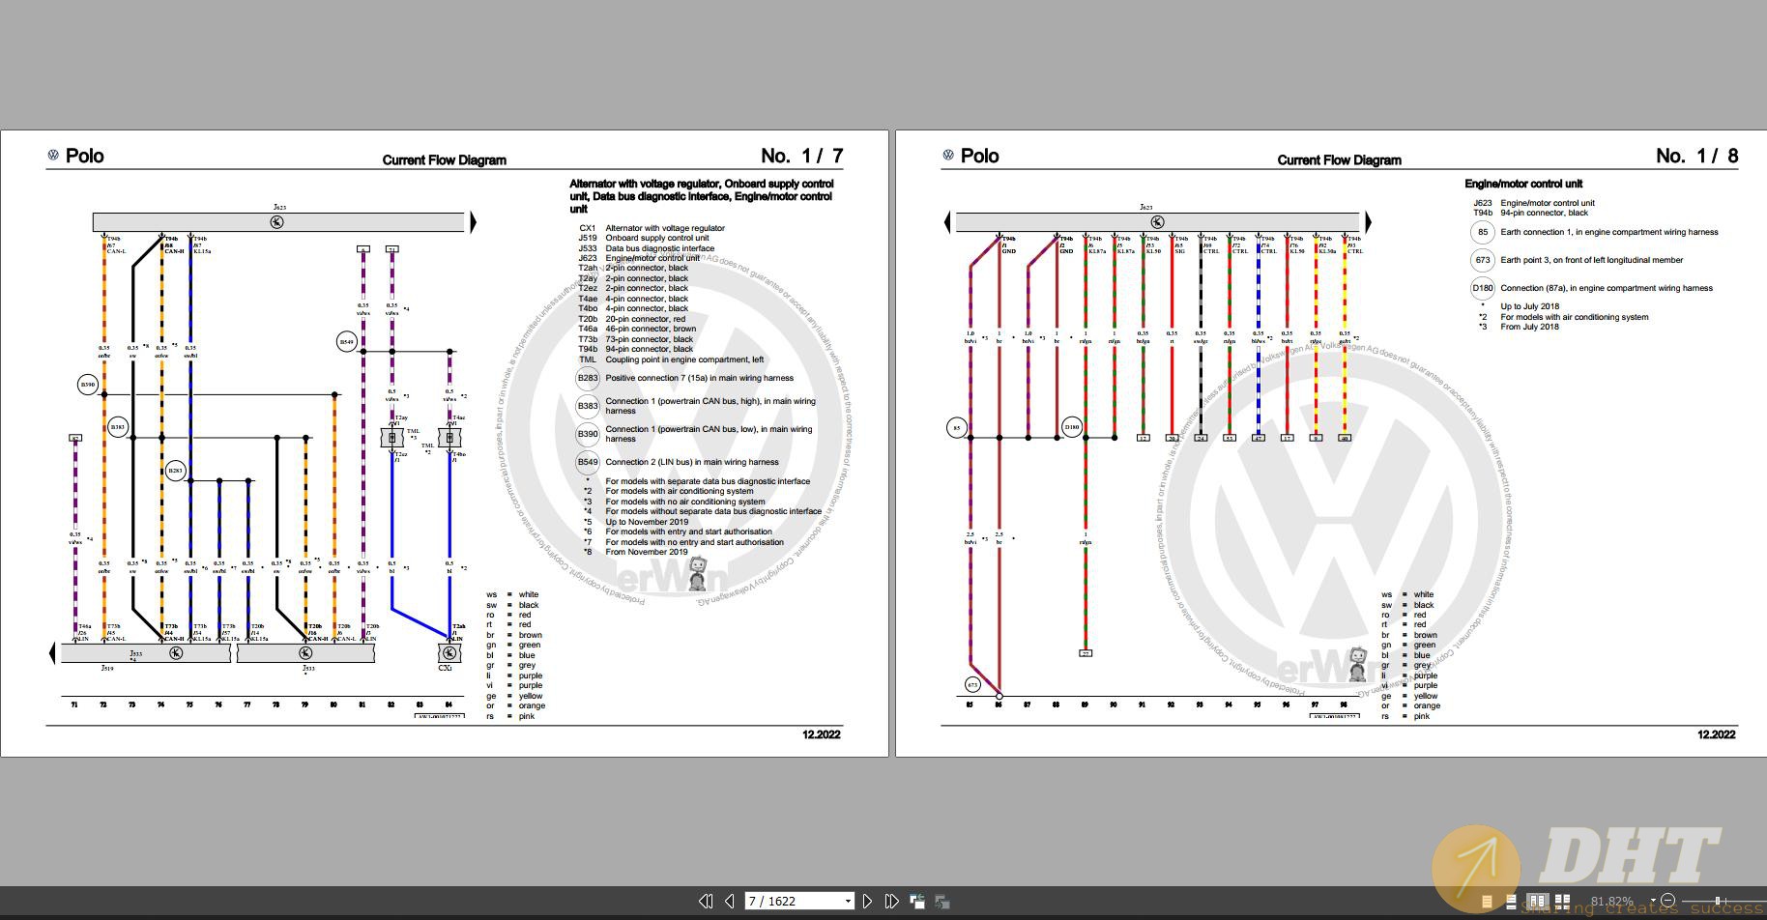Image resolution: width=1767 pixels, height=920 pixels.
Task: Go to the previous page
Action: [730, 901]
